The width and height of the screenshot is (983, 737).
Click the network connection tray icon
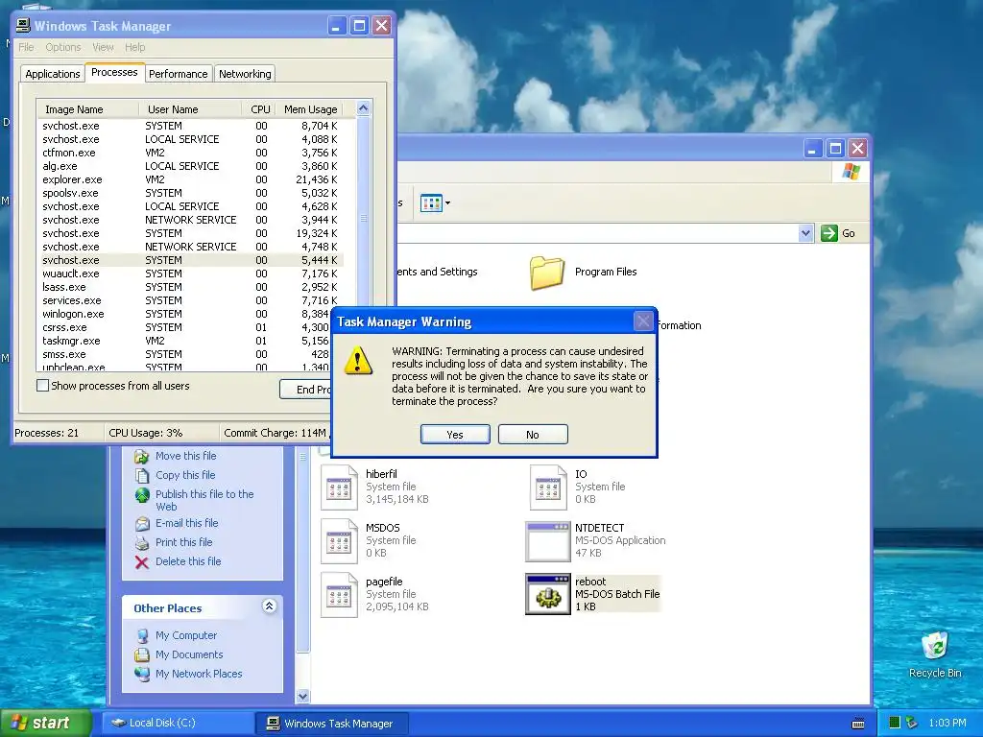tap(911, 724)
